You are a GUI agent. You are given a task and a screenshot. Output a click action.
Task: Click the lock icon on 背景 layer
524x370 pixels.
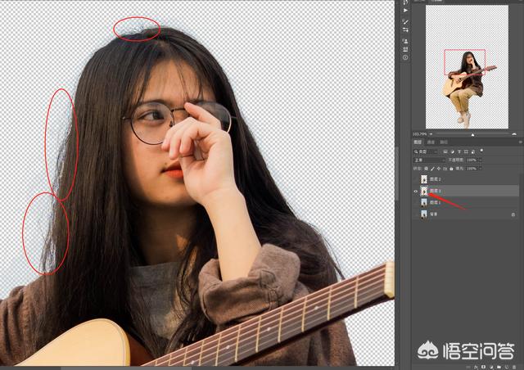513,214
